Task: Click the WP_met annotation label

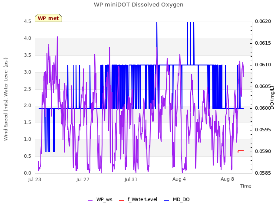Action: coord(48,18)
